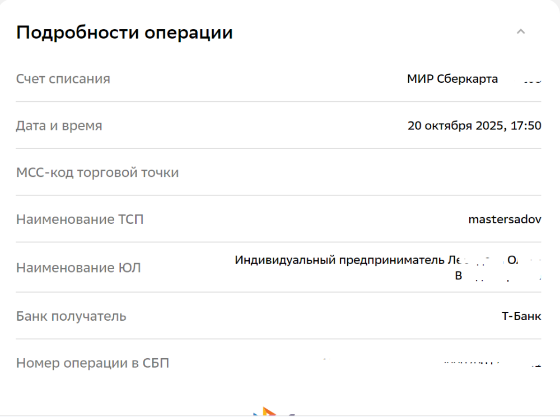Select the Т-Банк recipient bank value
Viewport: 560px width, 417px height.
point(521,316)
